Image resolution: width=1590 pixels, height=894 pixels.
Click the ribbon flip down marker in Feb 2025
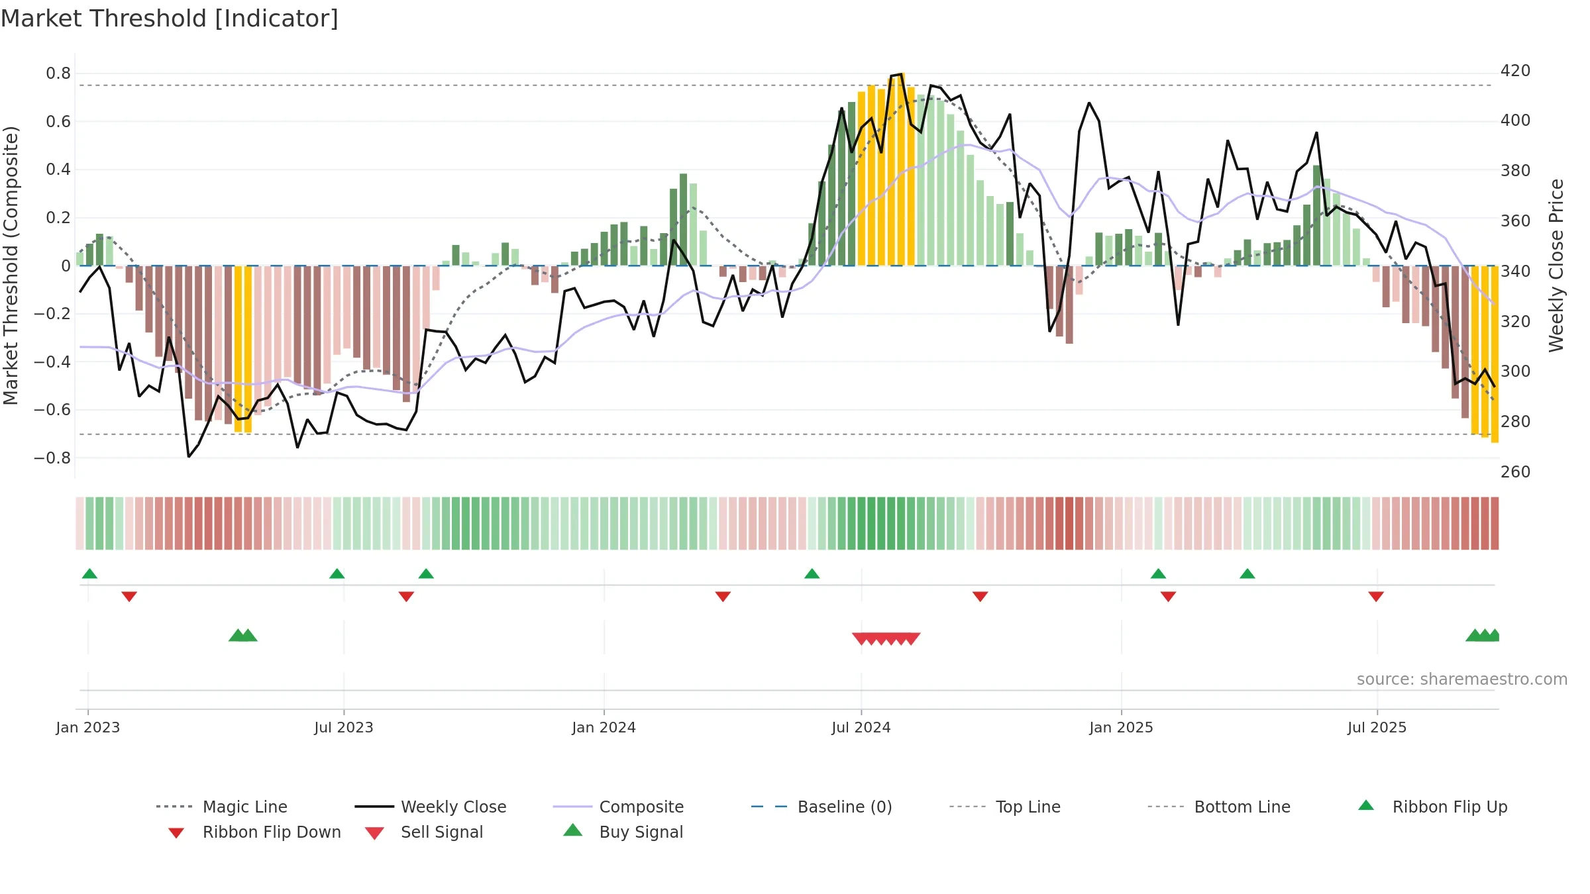point(1168,597)
